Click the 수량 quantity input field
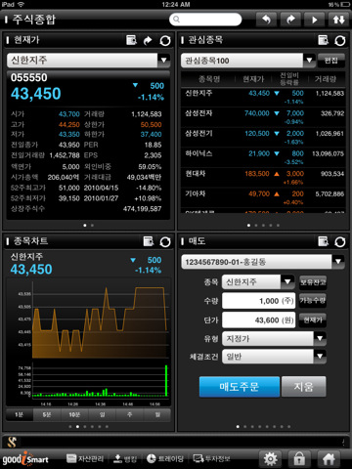 pyautogui.click(x=258, y=301)
